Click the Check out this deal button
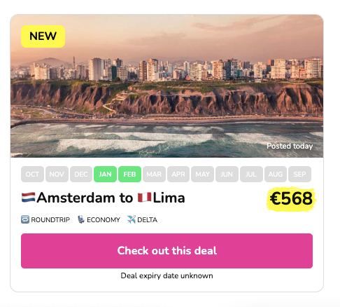340x307 pixels. [x=167, y=251]
